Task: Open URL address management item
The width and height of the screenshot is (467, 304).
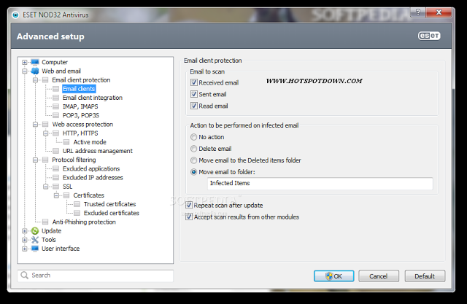Action: pyautogui.click(x=97, y=151)
